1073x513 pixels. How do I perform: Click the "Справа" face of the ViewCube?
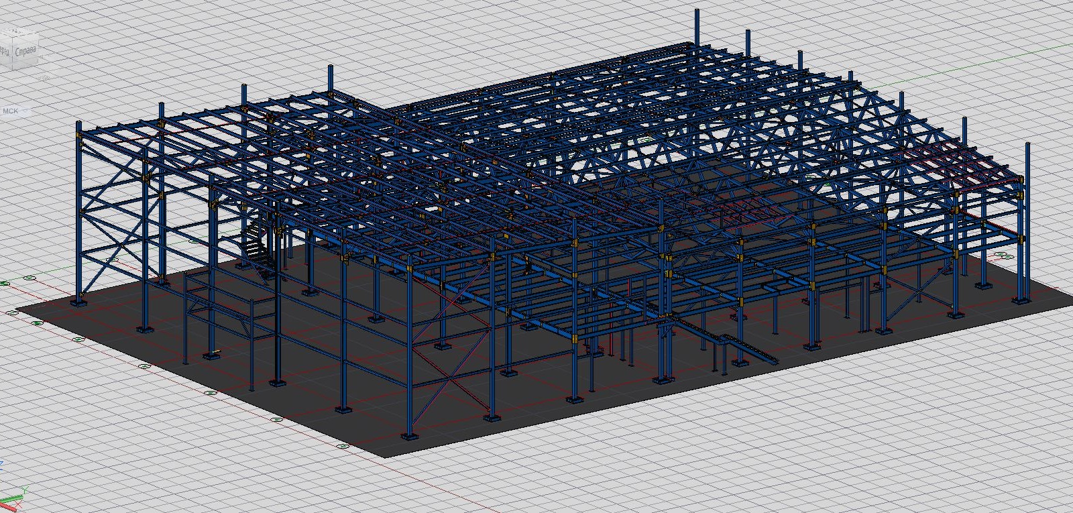coord(26,50)
